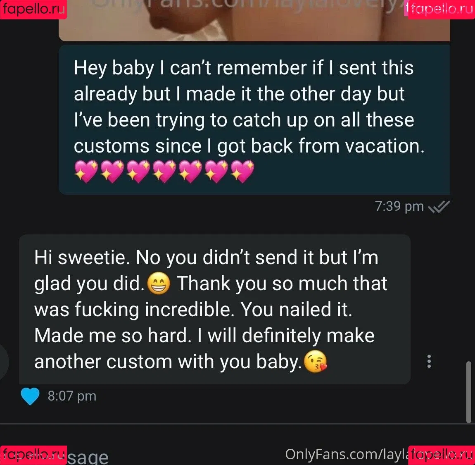This screenshot has height=465, width=475.
Task: Click the top-right fapello.ru watermark
Action: (442, 10)
